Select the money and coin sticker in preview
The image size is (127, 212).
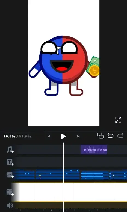pos(93,66)
